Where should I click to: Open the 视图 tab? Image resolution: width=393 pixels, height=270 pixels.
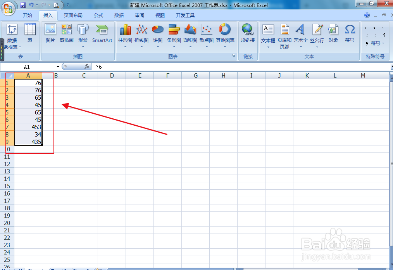(160, 15)
